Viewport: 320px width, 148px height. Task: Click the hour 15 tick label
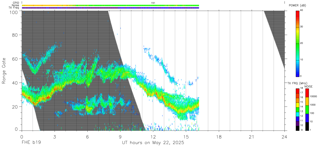coord(186,137)
